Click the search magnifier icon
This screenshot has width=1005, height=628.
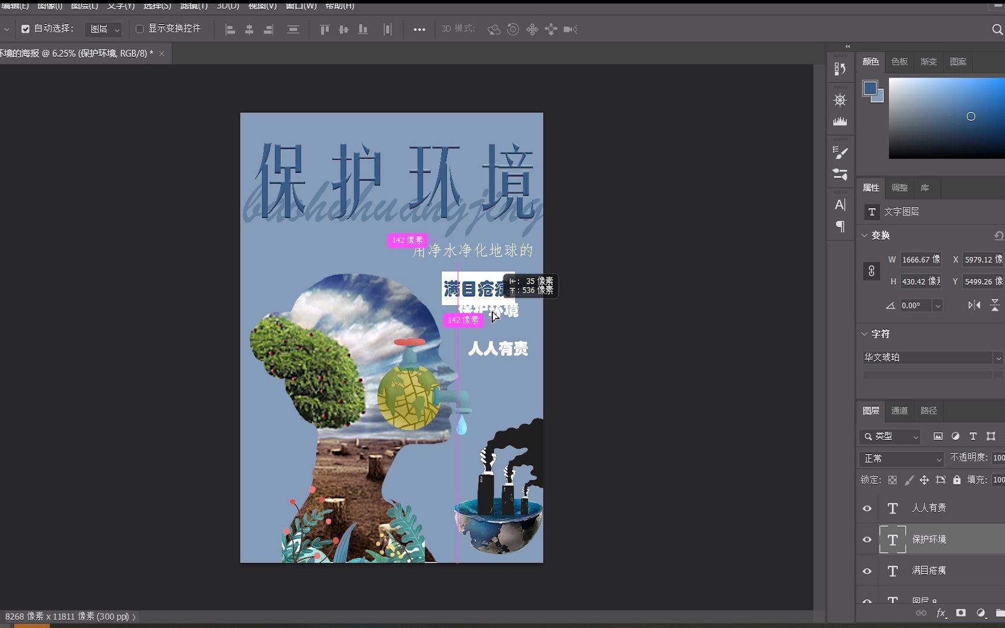pyautogui.click(x=997, y=29)
